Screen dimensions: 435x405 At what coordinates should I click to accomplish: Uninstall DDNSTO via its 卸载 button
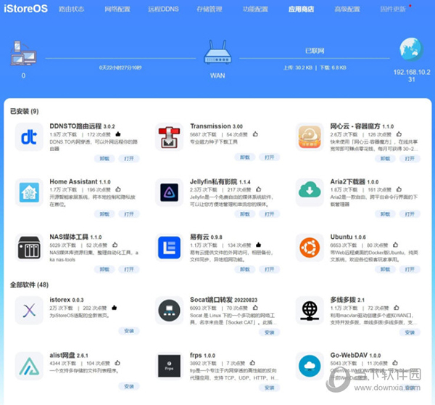point(104,159)
